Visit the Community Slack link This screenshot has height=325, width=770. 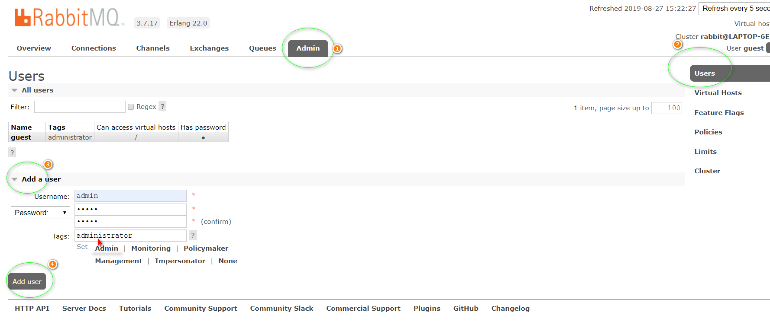click(281, 309)
